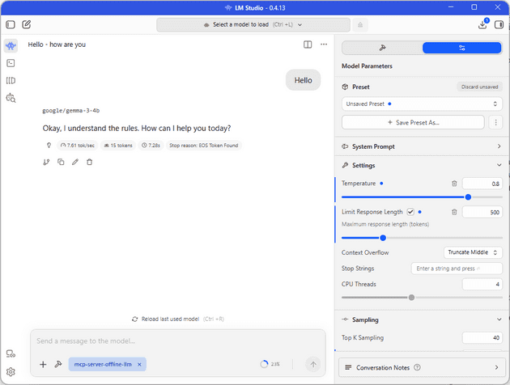
Task: Click the eject model icon
Action: pos(360,25)
